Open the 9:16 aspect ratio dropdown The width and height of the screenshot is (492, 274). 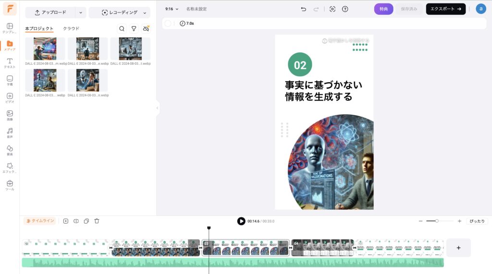(172, 9)
